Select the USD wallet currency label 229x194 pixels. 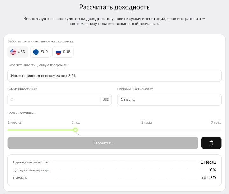coord(22,52)
